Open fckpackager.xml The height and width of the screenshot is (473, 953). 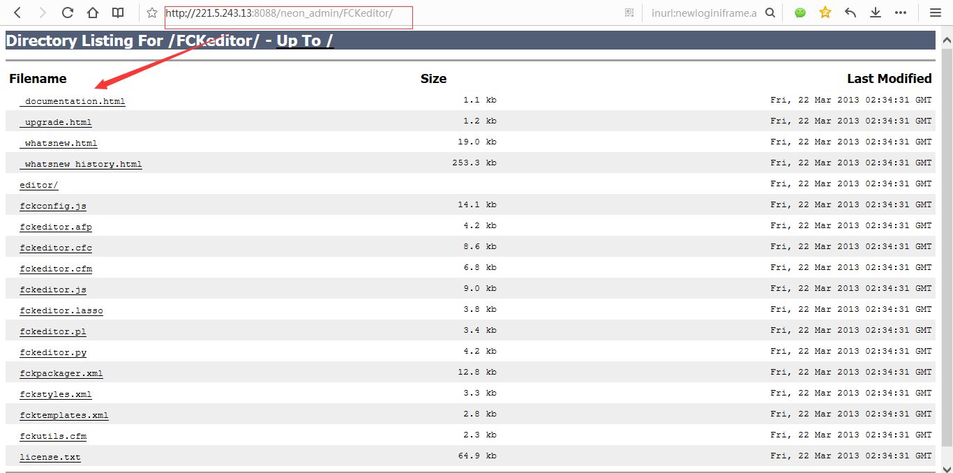coord(61,373)
